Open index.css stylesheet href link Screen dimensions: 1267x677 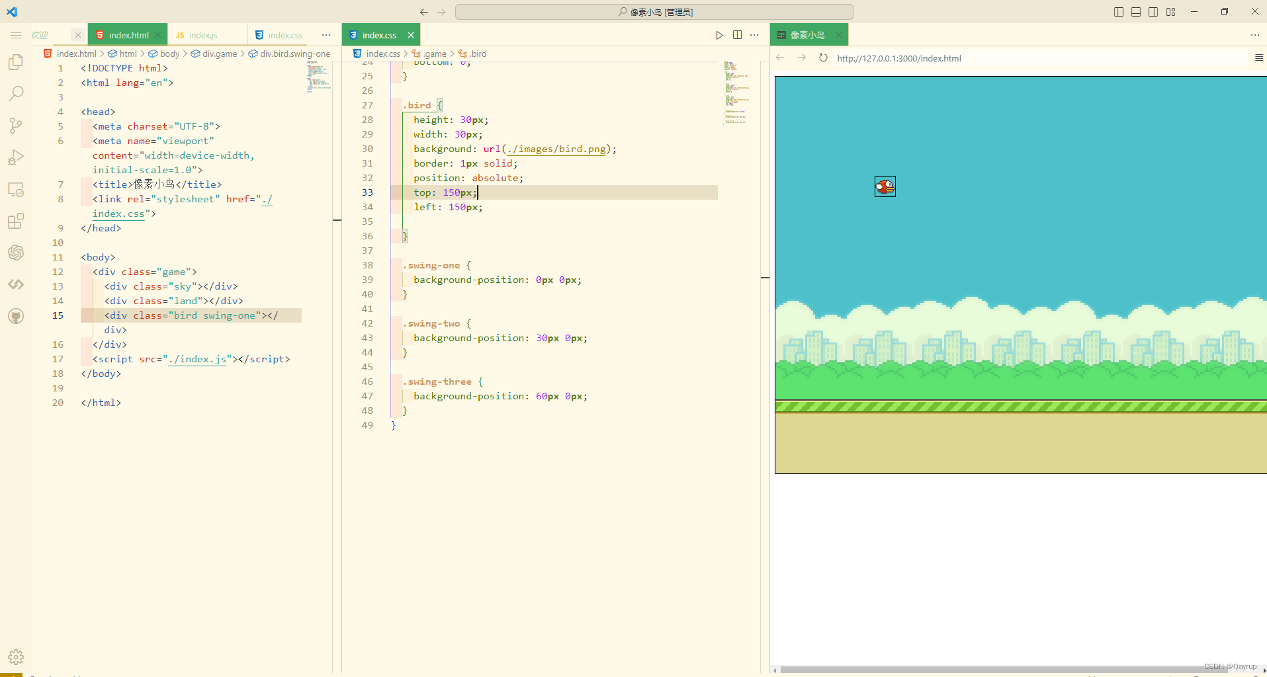(x=118, y=214)
